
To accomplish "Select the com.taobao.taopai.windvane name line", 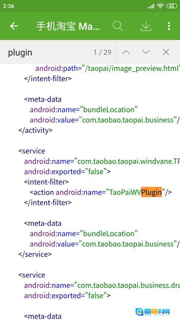I will [x=102, y=161].
